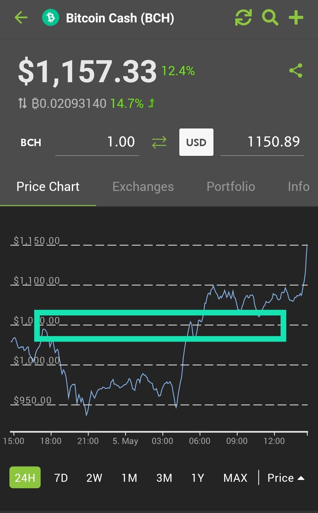This screenshot has height=513, width=318.
Task: Select the 1M chart range
Action: pos(129,478)
